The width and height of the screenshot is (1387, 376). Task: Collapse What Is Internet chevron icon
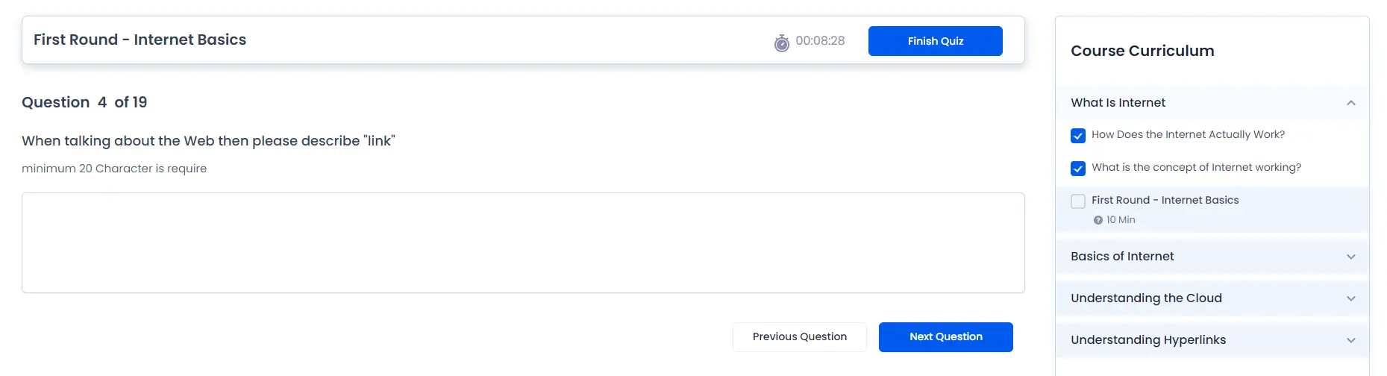1350,103
